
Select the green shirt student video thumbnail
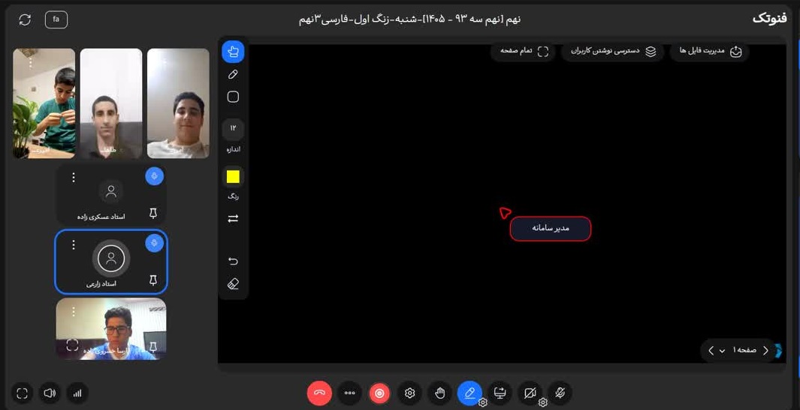(x=44, y=103)
